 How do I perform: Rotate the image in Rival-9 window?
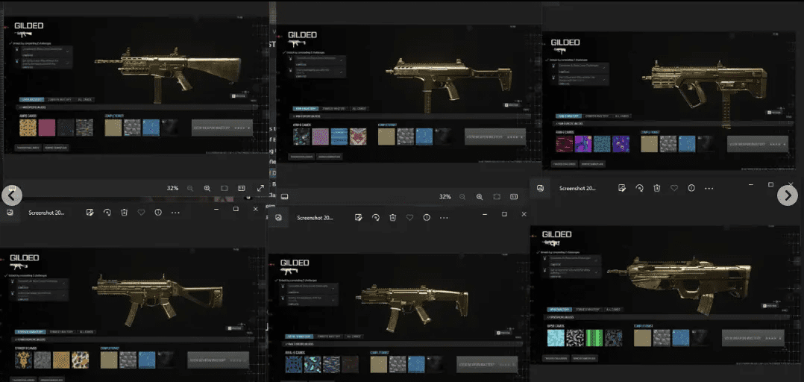coord(376,218)
